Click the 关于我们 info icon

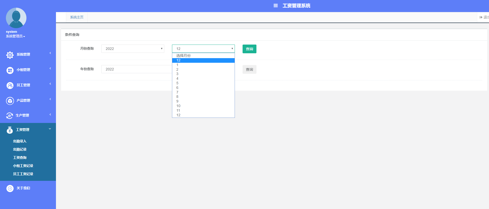pyautogui.click(x=10, y=189)
